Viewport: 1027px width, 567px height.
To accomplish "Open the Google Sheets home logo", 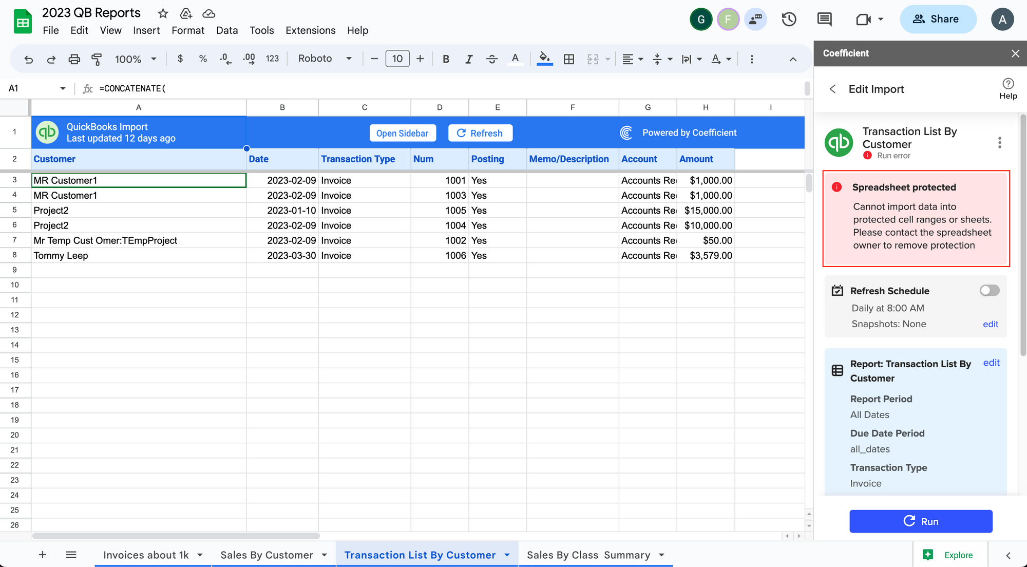I will tap(23, 22).
